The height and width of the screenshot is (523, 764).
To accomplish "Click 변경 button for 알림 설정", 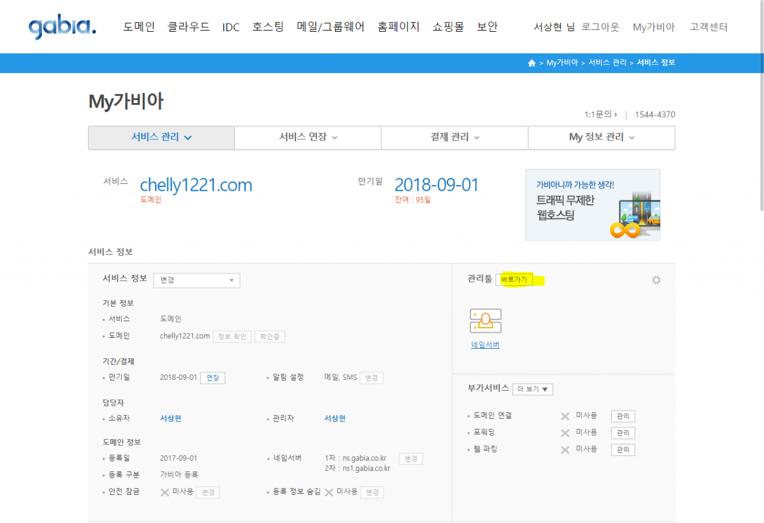I will point(371,378).
